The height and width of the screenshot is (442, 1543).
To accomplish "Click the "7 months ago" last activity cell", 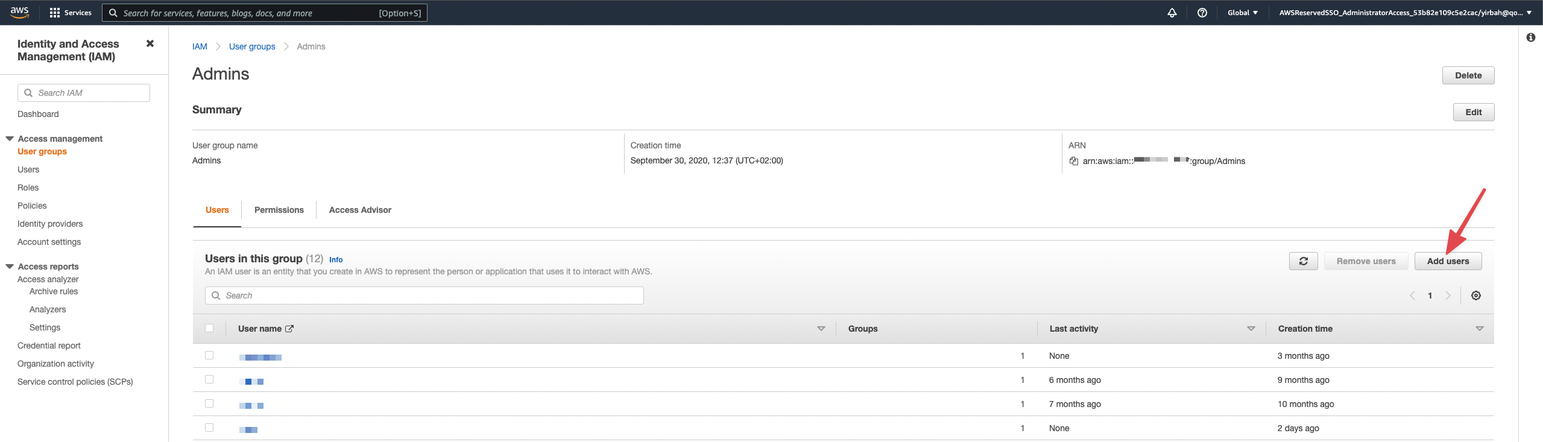I will (x=1074, y=404).
